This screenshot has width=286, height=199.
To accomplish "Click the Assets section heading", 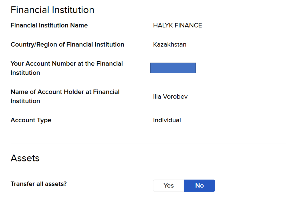I will (x=25, y=158).
